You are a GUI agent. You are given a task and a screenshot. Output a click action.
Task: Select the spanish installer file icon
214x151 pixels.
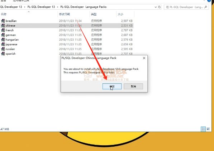click(3, 54)
